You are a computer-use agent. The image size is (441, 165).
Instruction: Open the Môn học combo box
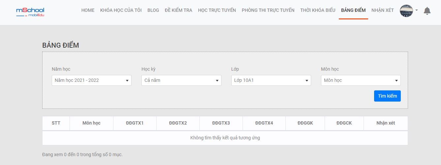(x=361, y=80)
